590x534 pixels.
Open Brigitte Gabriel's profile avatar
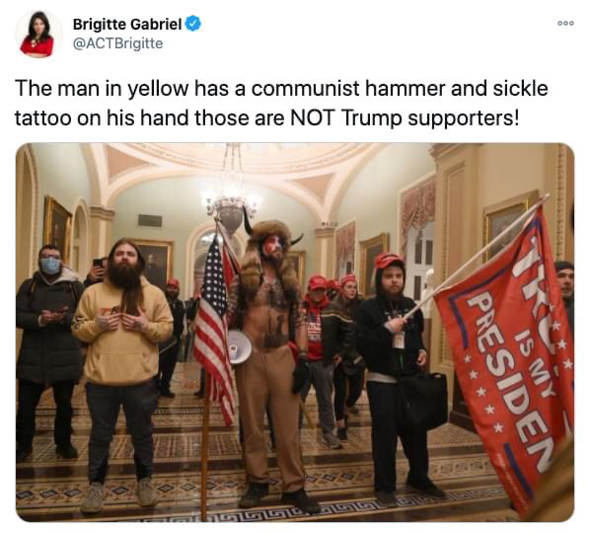(37, 34)
